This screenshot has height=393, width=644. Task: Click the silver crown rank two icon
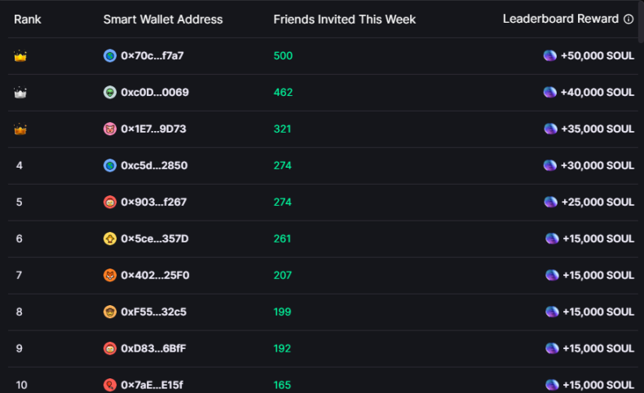click(x=20, y=93)
